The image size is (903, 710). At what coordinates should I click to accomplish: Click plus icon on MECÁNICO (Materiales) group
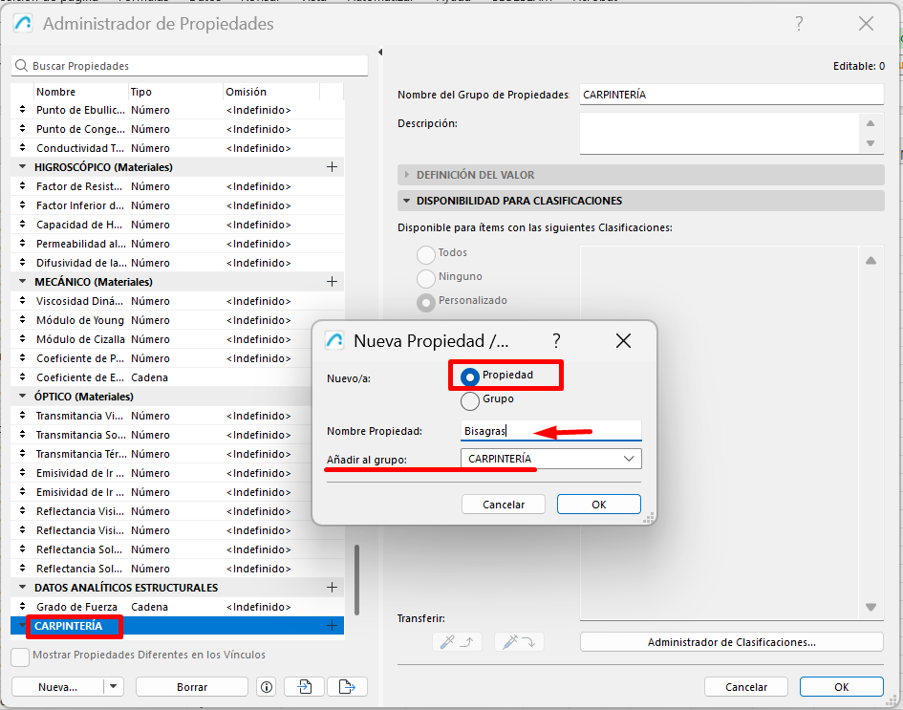coord(333,282)
